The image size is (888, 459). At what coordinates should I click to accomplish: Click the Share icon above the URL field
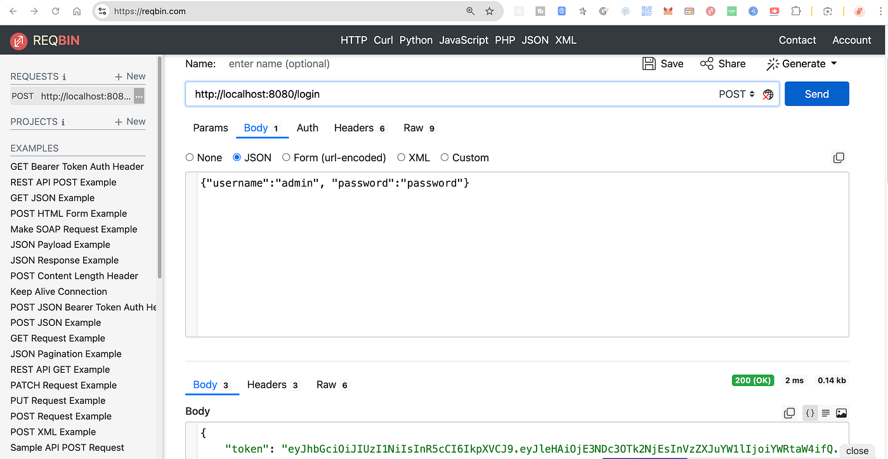(x=707, y=63)
